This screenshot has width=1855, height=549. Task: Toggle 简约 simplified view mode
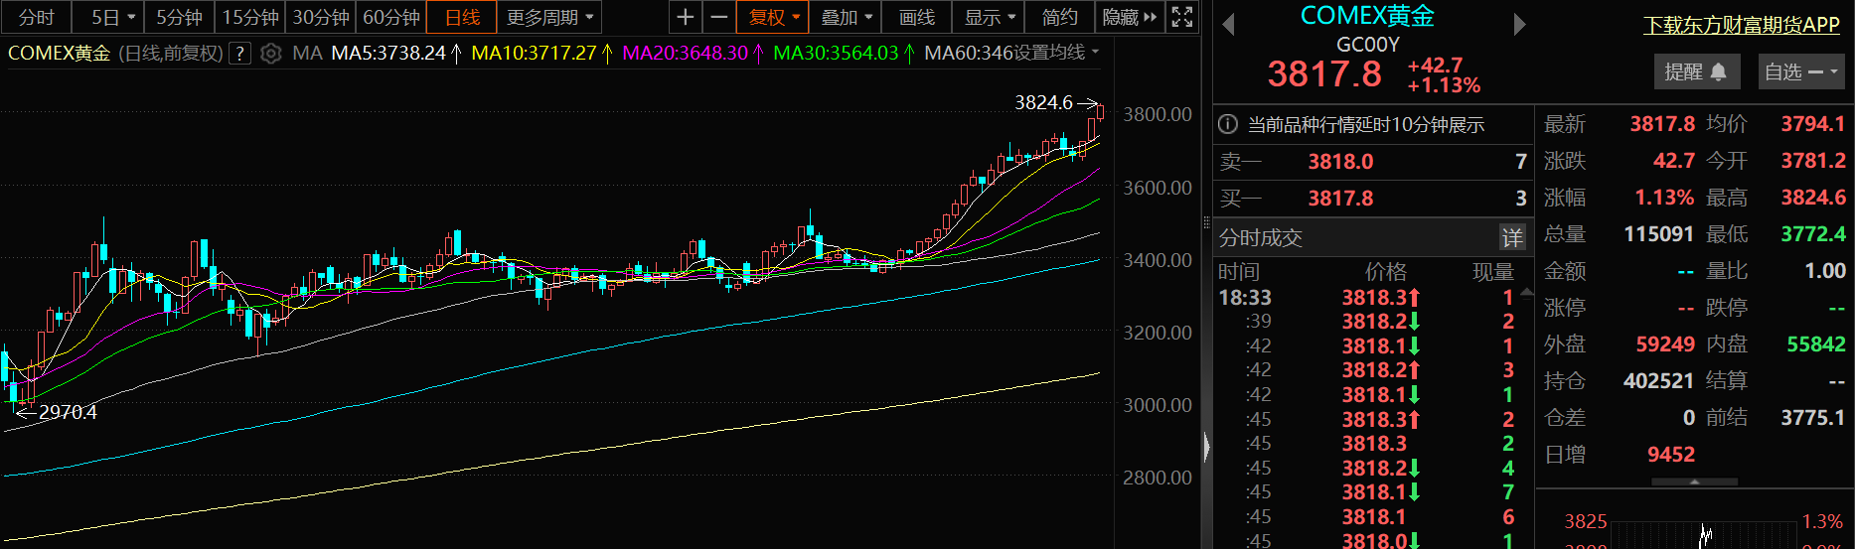click(x=1059, y=17)
